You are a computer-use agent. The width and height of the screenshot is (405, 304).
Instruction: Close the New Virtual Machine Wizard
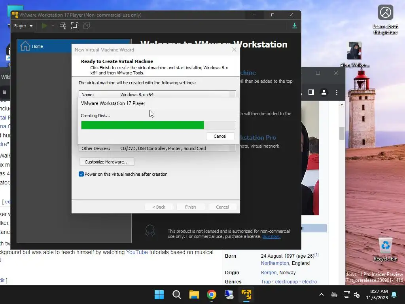point(234,49)
